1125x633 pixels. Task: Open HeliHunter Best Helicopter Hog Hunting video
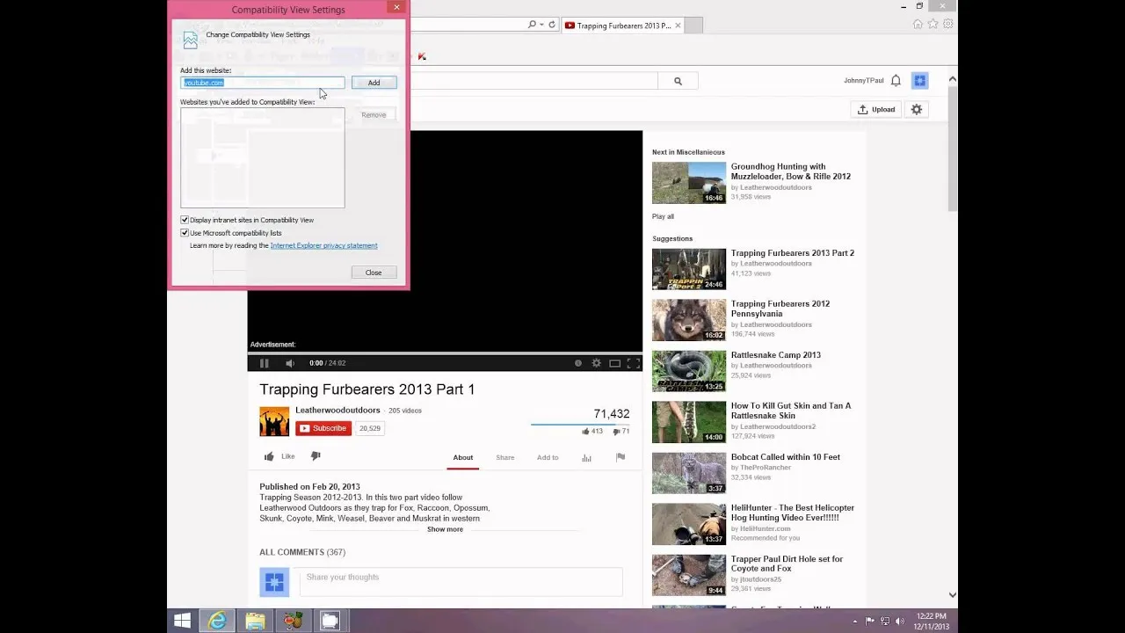(793, 513)
